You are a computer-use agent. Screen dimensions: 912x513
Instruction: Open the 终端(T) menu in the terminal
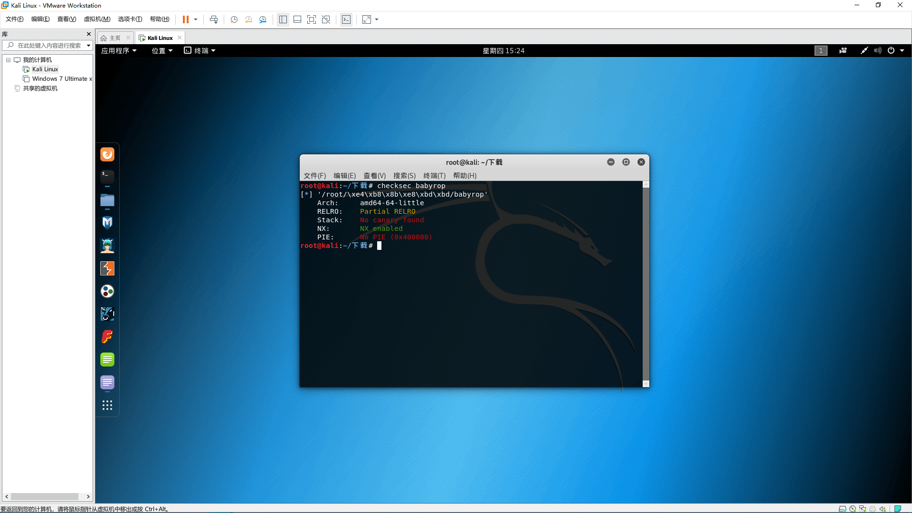tap(434, 176)
